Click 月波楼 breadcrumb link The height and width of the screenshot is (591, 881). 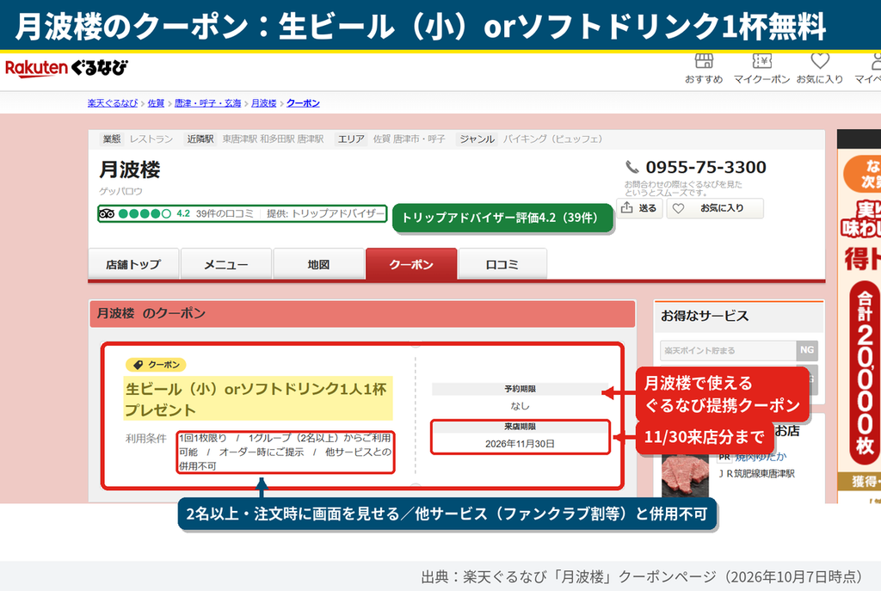click(x=263, y=103)
